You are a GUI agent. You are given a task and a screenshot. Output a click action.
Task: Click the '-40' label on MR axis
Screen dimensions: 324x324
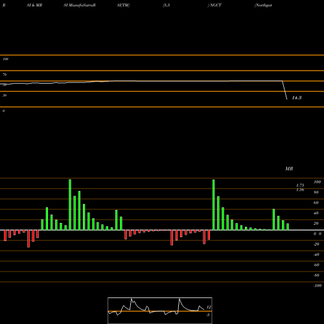tap(316, 255)
